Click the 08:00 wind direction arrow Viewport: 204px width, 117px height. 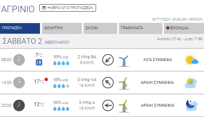108,60
